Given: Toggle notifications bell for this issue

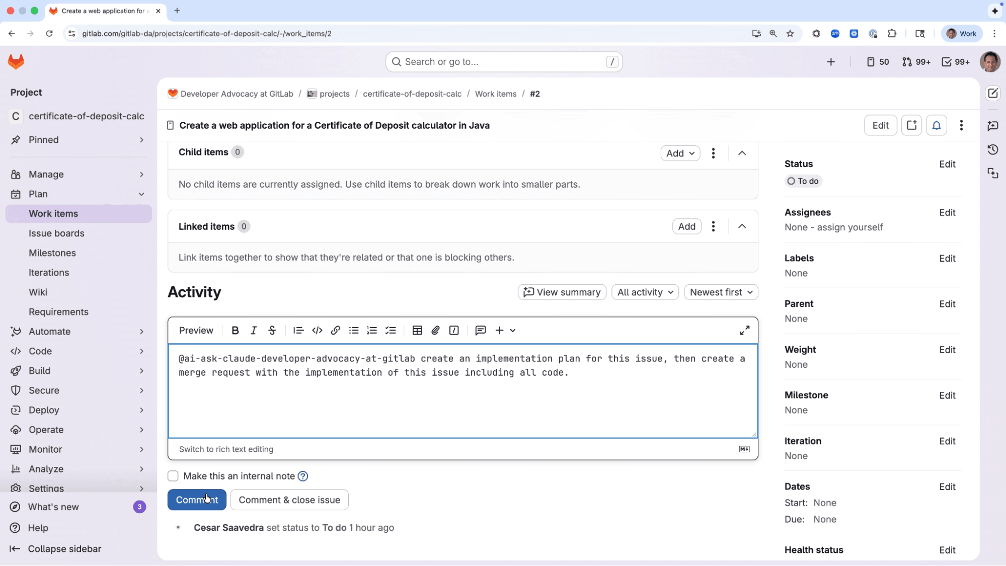Looking at the screenshot, I should pos(937,125).
